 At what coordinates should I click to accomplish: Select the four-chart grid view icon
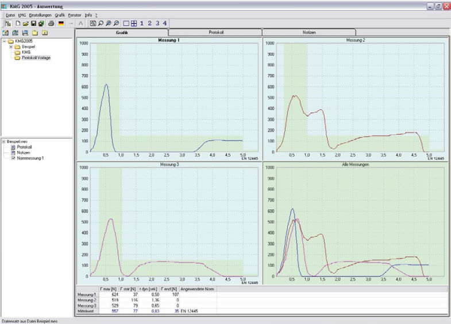pos(133,24)
